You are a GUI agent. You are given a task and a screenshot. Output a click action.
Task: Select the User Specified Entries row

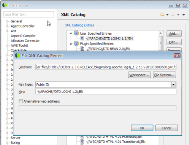click(x=96, y=33)
